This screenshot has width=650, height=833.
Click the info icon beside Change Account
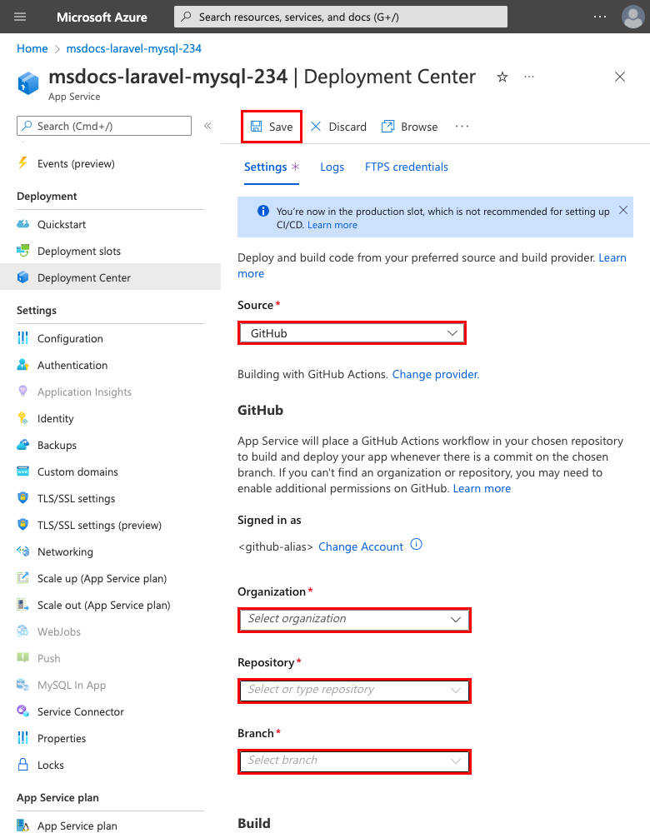point(417,546)
